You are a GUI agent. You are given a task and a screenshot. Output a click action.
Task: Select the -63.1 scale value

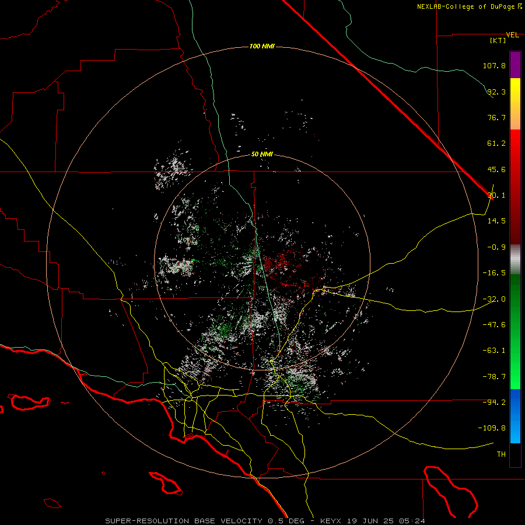pyautogui.click(x=494, y=351)
